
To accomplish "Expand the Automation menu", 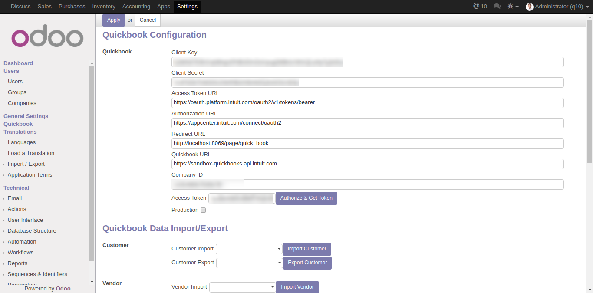I will tap(22, 242).
